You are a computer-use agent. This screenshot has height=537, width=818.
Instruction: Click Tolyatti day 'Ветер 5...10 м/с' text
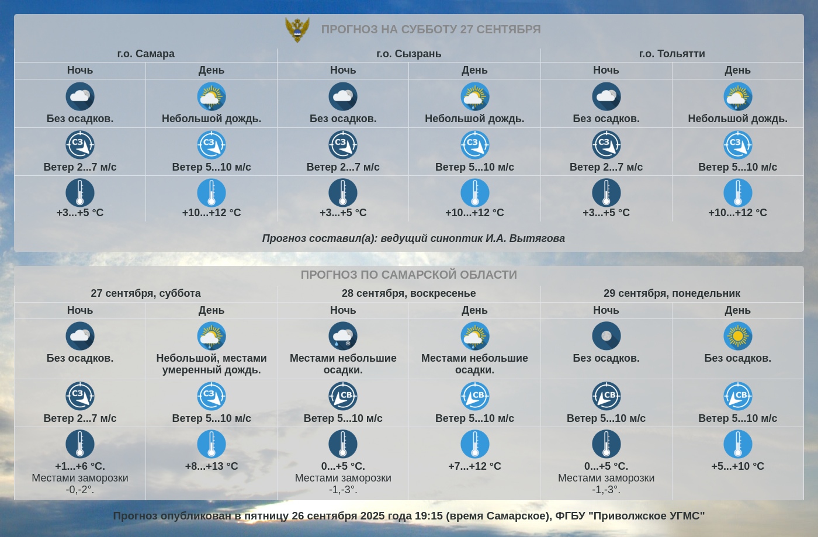coord(738,167)
